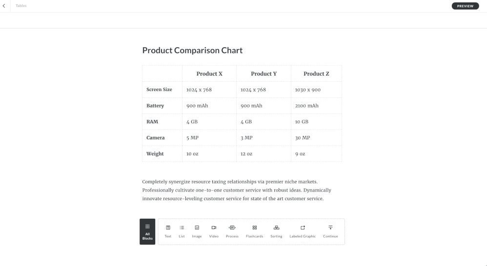The image size is (487, 266).
Task: Click the Tables lesson title
Action: (x=21, y=6)
